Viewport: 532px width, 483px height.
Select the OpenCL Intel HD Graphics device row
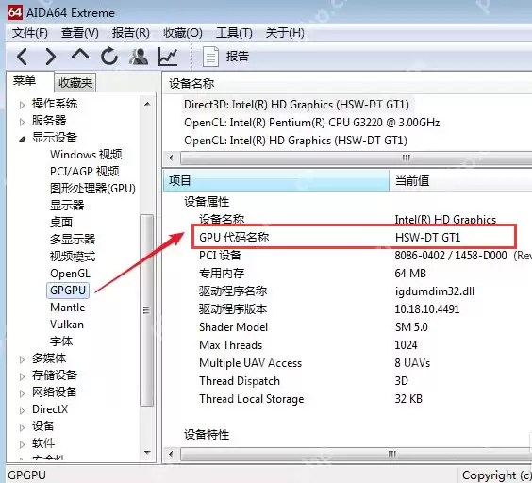click(x=295, y=141)
